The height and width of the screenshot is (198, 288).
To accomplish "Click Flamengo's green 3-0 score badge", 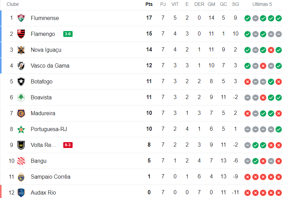I will click(x=68, y=34).
